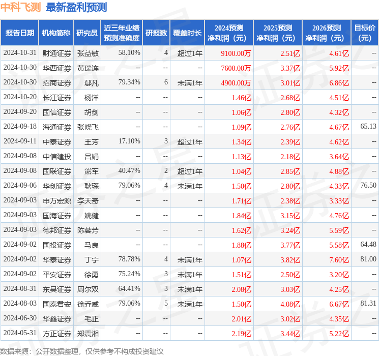Select the 机构简称 column header
This screenshot has width=379, height=356.
pos(56,33)
